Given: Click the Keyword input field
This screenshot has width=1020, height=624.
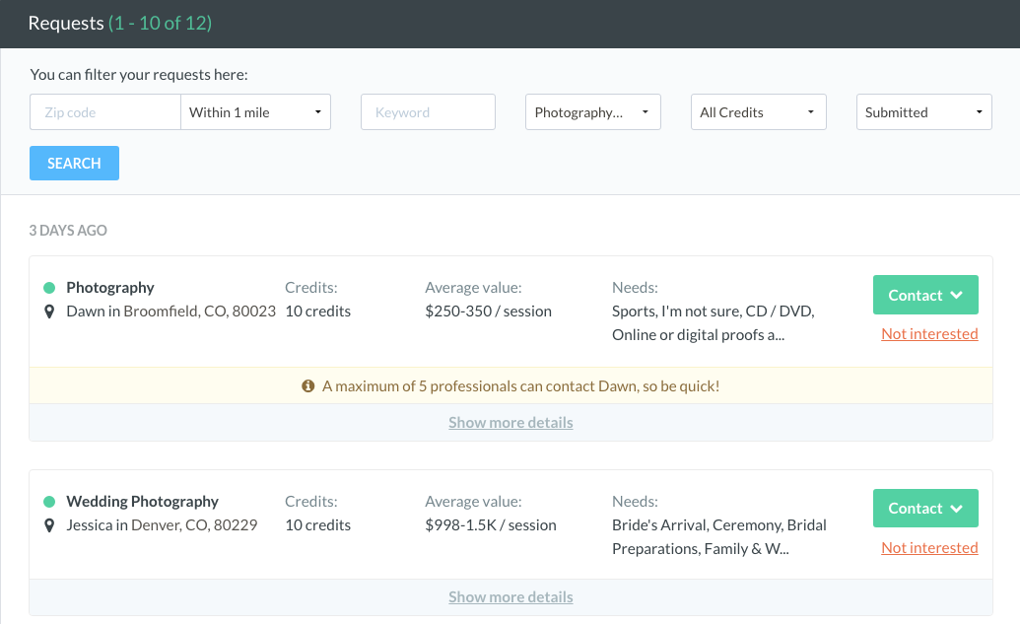Looking at the screenshot, I should point(428,112).
